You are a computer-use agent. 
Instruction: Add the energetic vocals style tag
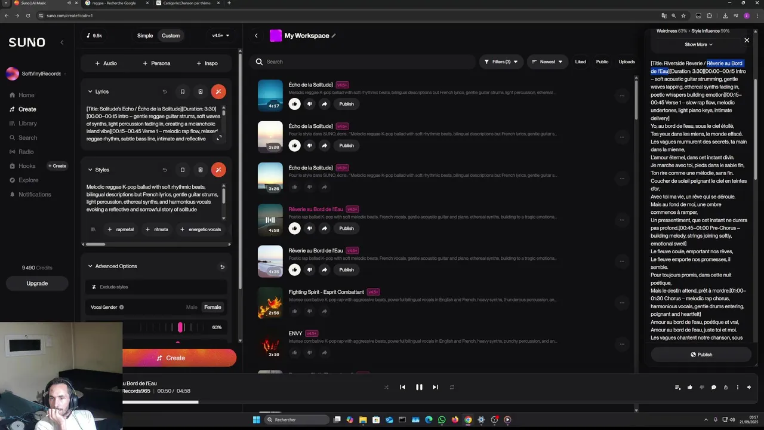pyautogui.click(x=201, y=229)
